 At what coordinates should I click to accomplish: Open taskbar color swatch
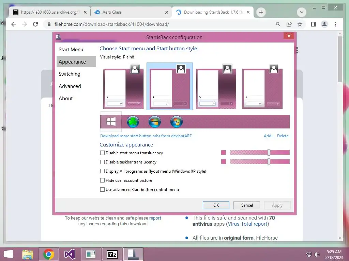click(223, 161)
